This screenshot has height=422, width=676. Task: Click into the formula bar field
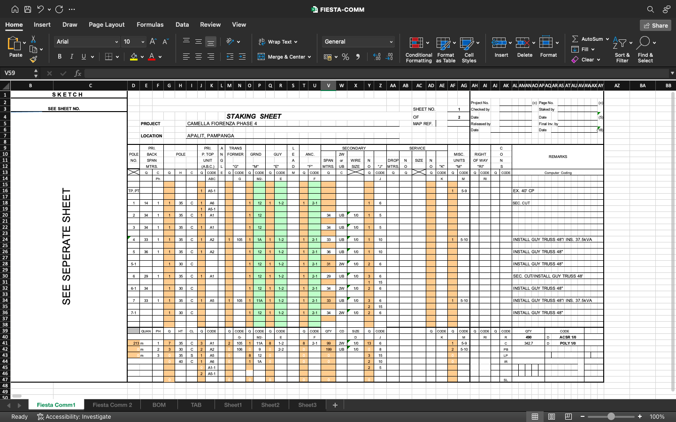coord(377,73)
